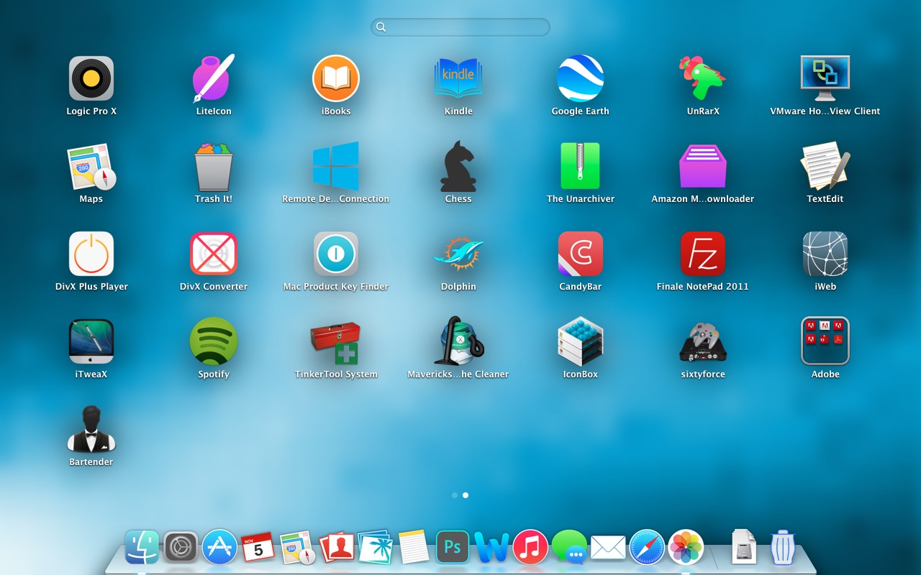
Task: Launch iWeb
Action: click(x=825, y=254)
